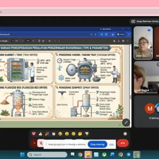Open the 5 lainnya participants tile
This screenshot has width=159, height=159.
(x=146, y=111)
